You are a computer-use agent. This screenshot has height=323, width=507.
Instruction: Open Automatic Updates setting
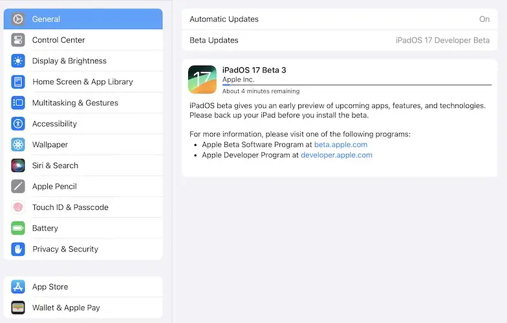point(339,19)
